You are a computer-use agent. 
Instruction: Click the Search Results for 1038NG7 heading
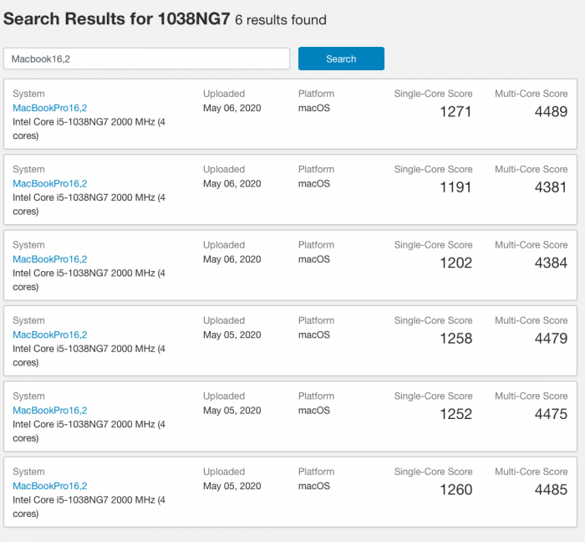point(117,18)
